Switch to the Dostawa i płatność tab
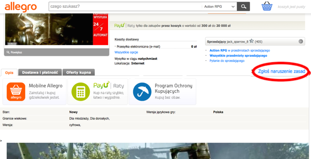311x159 pixels. point(40,72)
